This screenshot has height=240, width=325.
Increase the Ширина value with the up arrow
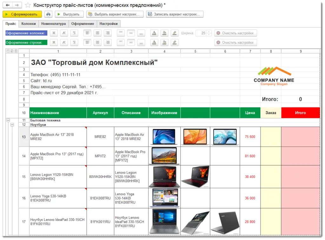(209, 31)
